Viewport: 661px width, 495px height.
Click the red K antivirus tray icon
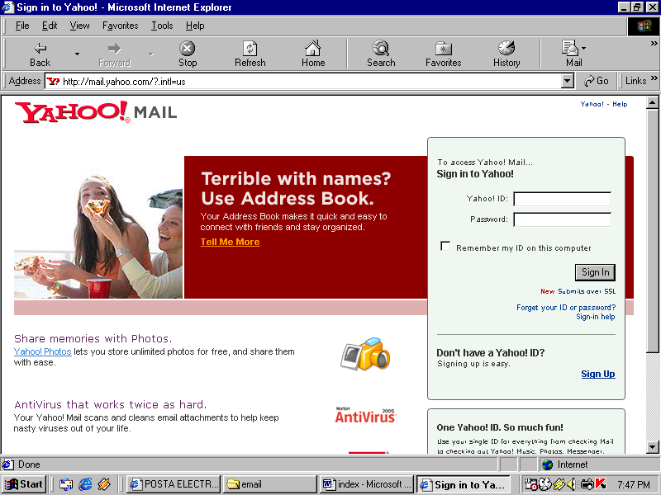pyautogui.click(x=601, y=484)
